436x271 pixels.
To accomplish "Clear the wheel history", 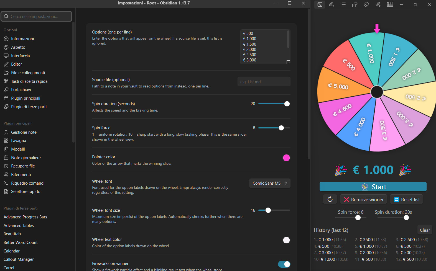I will pyautogui.click(x=425, y=230).
